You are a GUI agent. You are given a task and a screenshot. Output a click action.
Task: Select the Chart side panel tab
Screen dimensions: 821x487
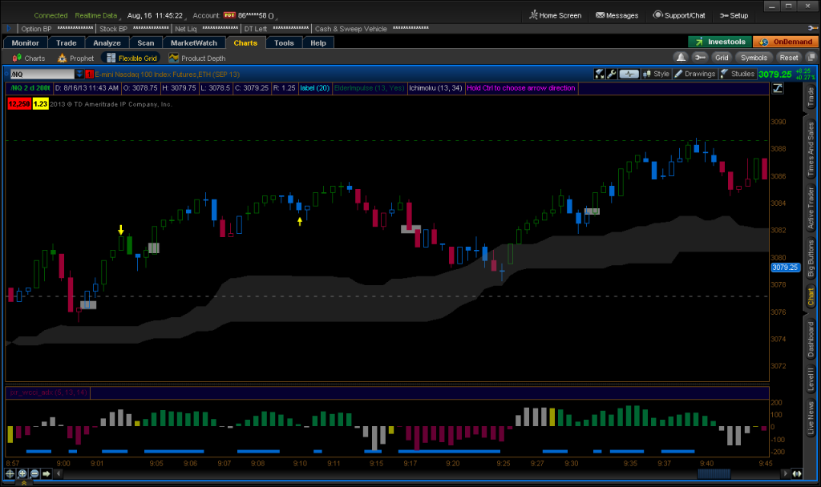coord(811,296)
